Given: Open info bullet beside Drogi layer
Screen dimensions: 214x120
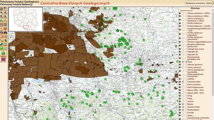Looking at the screenshot, I should pyautogui.click(x=180, y=96).
